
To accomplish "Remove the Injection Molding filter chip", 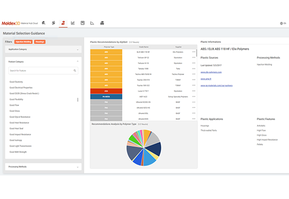I will coord(24,42).
